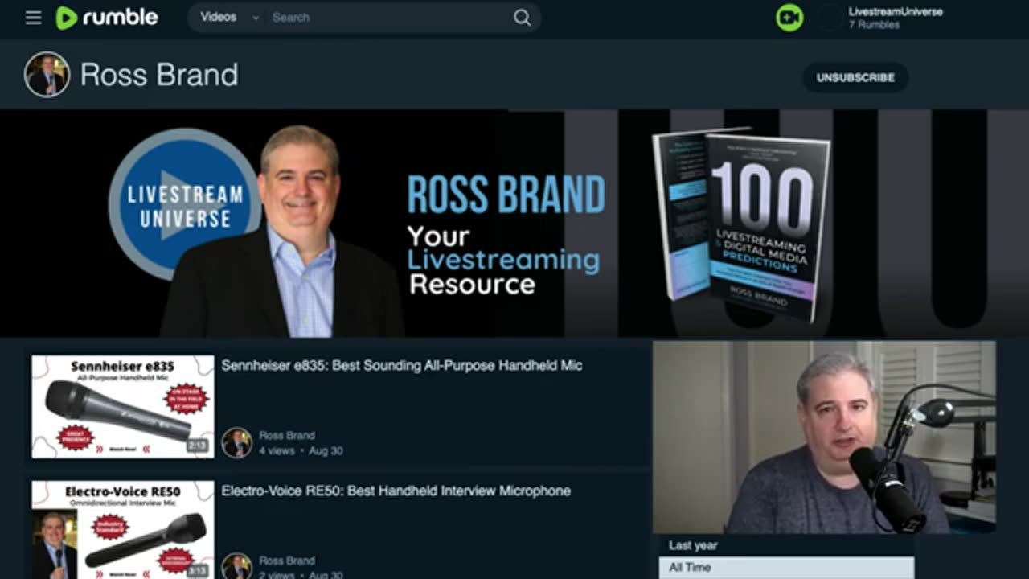The width and height of the screenshot is (1029, 579).
Task: Click the green upload video camera icon
Action: click(x=789, y=18)
